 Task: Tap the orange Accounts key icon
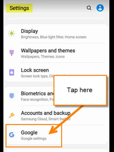12,115
